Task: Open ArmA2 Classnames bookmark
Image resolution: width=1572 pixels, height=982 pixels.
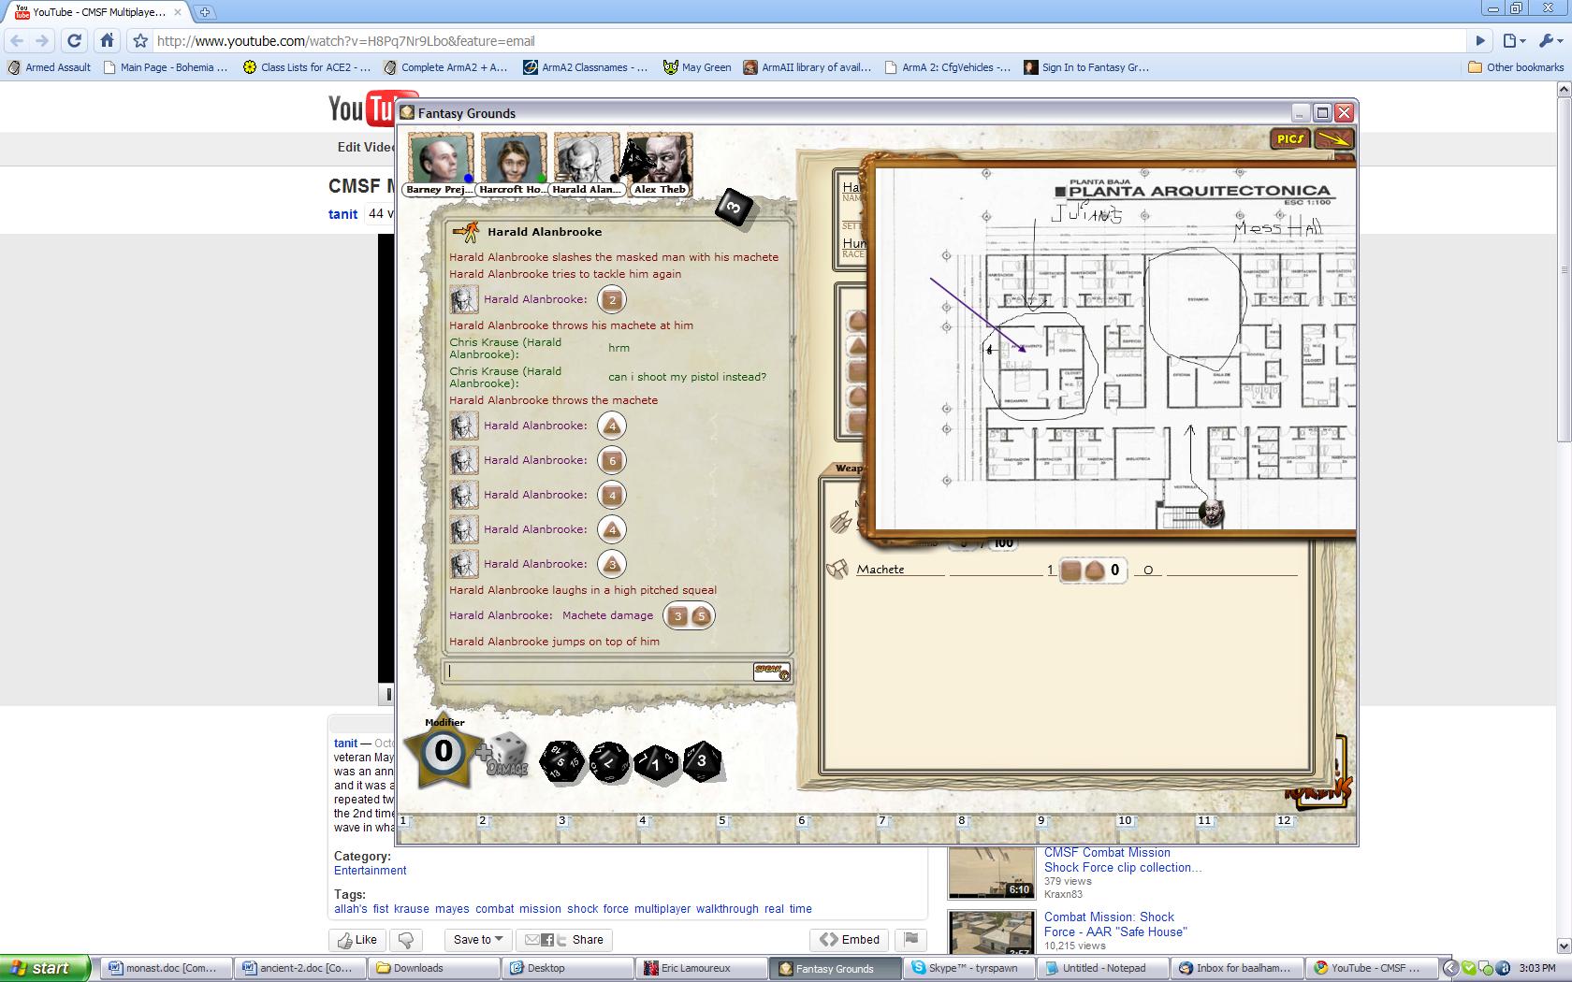Action: coord(585,67)
